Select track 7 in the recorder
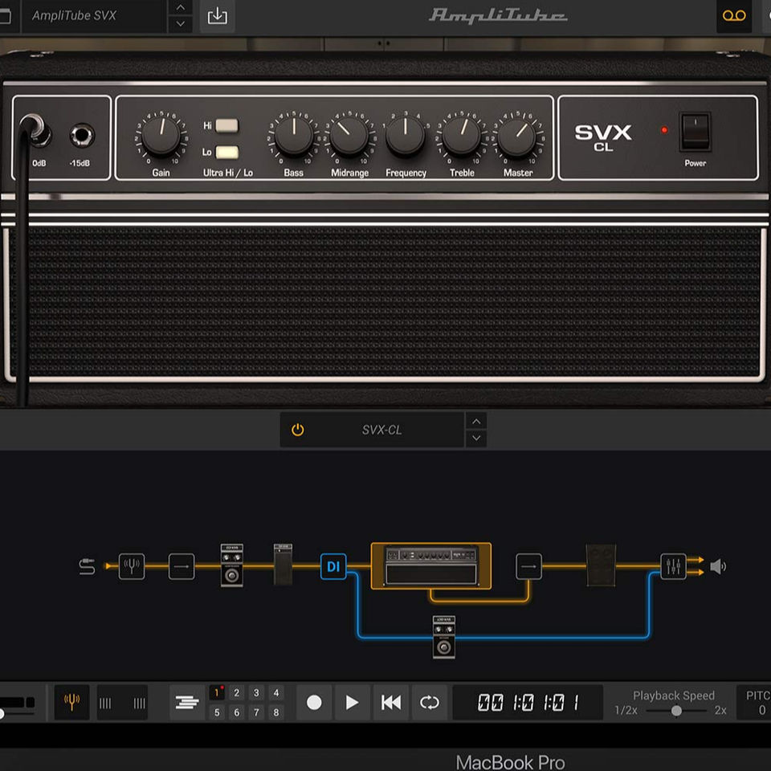 pos(256,712)
